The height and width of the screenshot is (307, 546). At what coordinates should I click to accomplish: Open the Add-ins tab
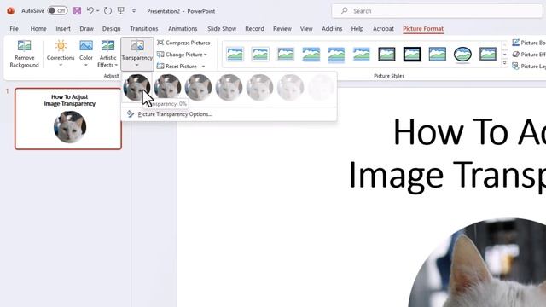[332, 28]
